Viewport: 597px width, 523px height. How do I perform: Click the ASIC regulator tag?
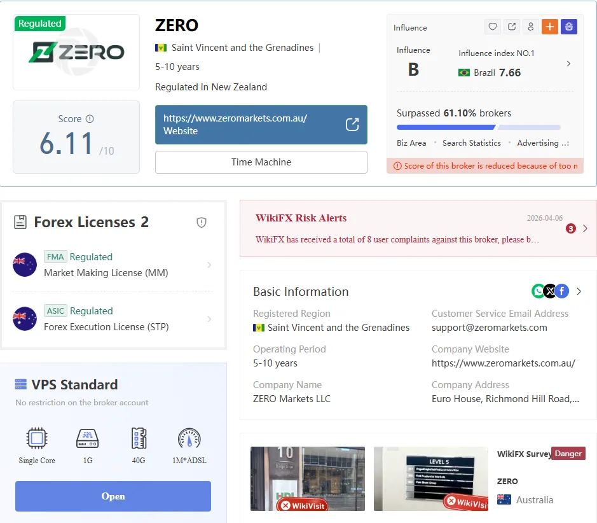click(55, 311)
